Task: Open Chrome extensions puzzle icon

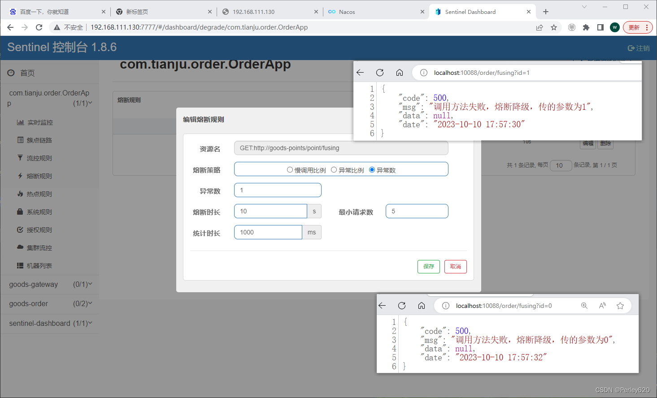Action: click(586, 27)
